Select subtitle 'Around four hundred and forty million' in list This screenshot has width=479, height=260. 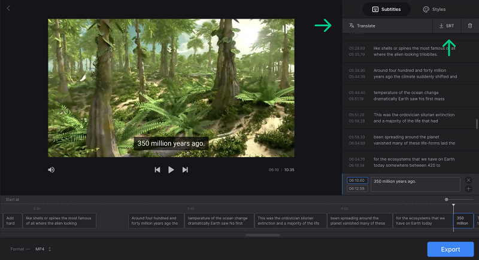tap(410, 74)
